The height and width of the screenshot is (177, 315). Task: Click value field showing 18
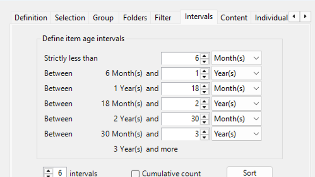pyautogui.click(x=180, y=88)
